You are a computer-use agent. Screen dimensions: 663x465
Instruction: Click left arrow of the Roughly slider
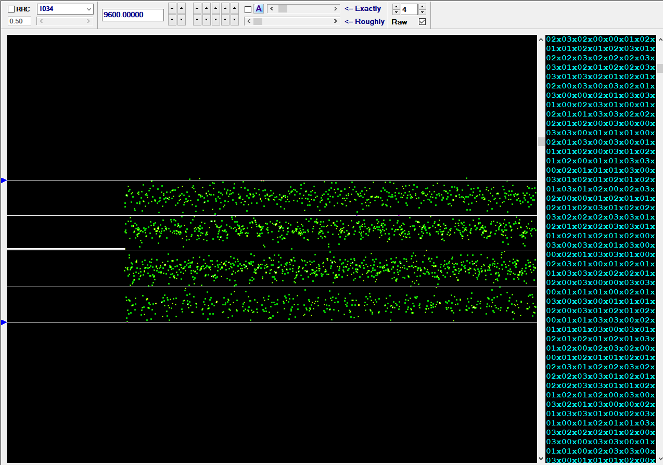pos(249,21)
